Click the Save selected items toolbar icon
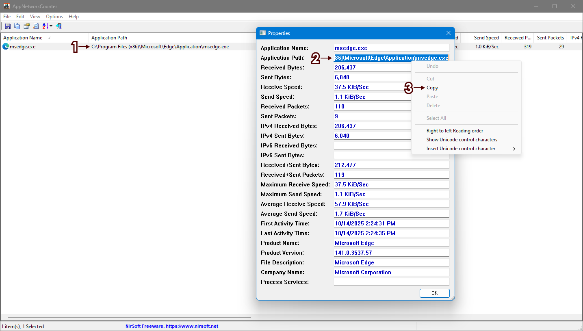 coord(8,26)
